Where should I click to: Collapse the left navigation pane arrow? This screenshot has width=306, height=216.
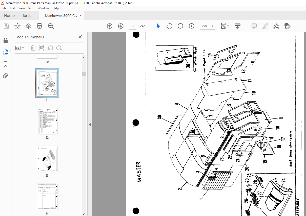(90, 125)
